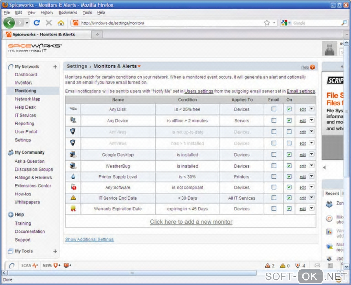Follow the Users settings link
Screen dimensions: 351x285
pyautogui.click(x=199, y=91)
